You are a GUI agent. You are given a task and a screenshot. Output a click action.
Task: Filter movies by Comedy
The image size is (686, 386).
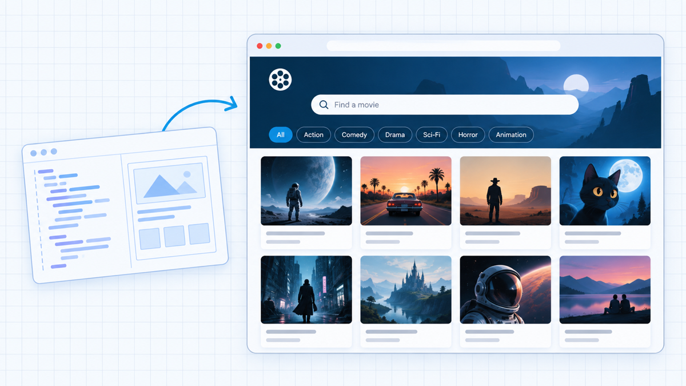pos(354,135)
